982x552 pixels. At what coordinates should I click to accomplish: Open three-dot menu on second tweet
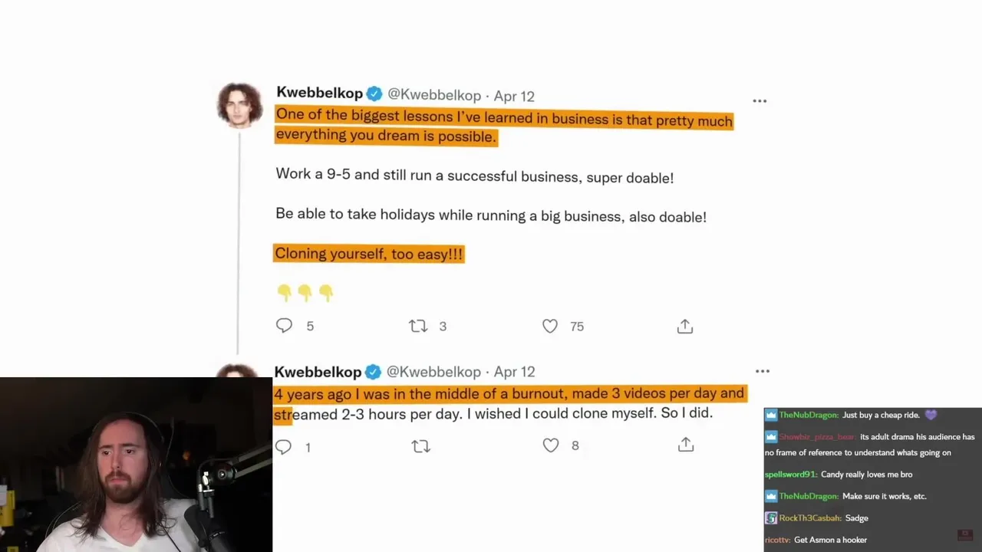762,372
